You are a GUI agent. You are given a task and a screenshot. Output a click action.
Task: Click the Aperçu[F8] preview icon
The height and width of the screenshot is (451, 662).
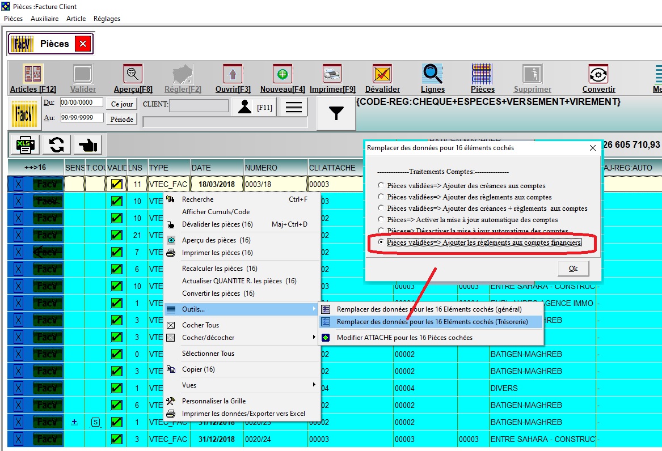point(133,74)
